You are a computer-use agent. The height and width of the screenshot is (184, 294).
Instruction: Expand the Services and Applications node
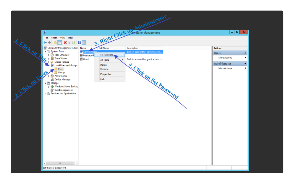45,94
